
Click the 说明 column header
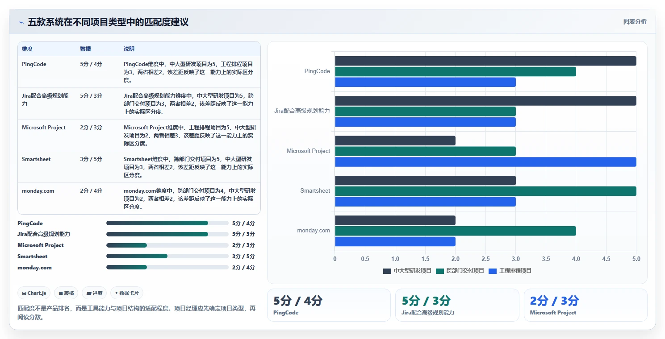tap(129, 49)
